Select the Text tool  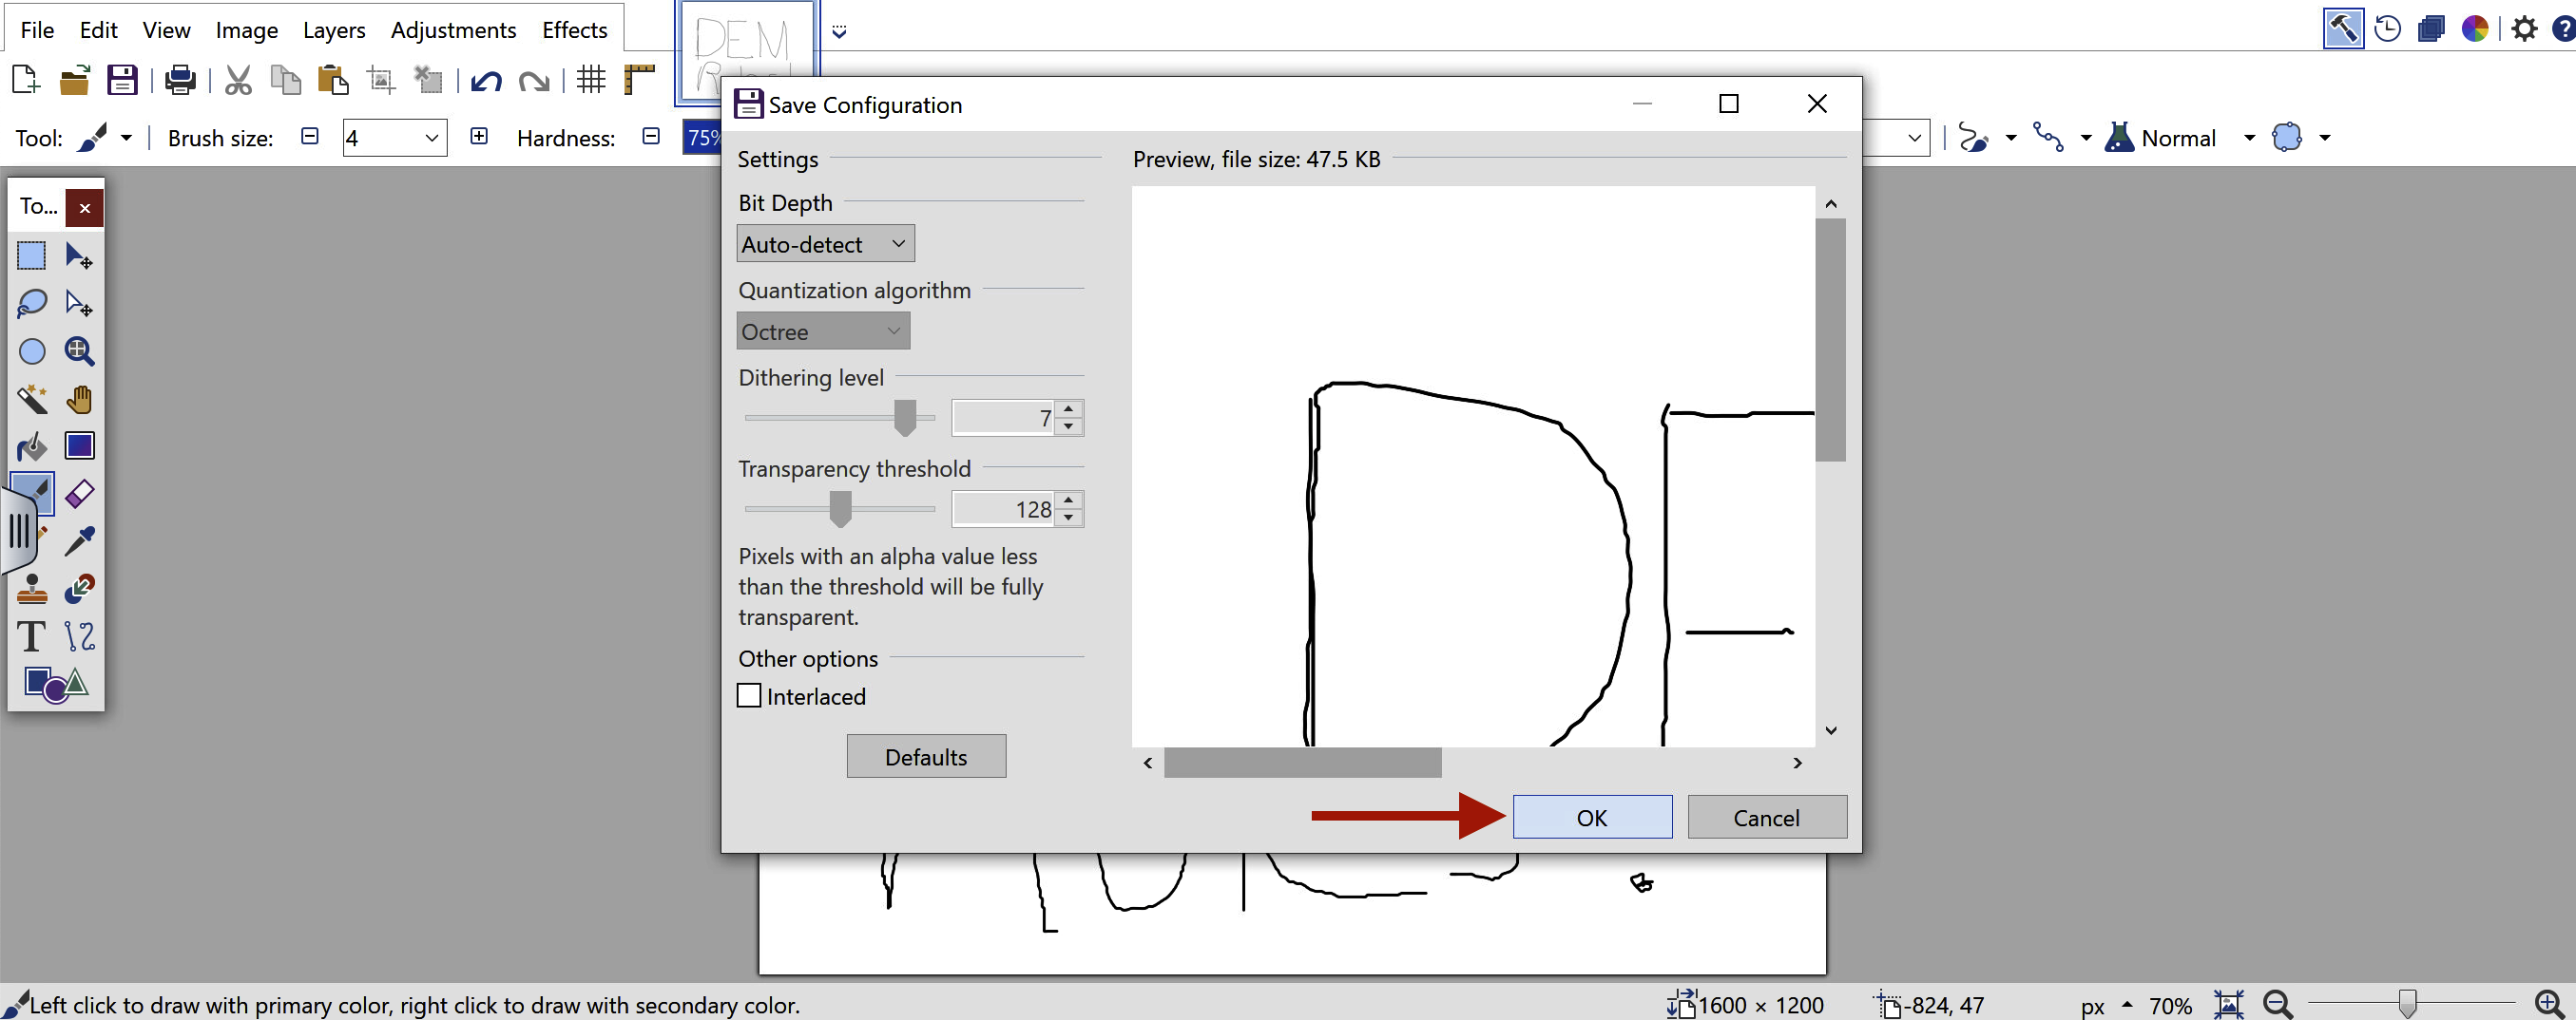(x=31, y=635)
